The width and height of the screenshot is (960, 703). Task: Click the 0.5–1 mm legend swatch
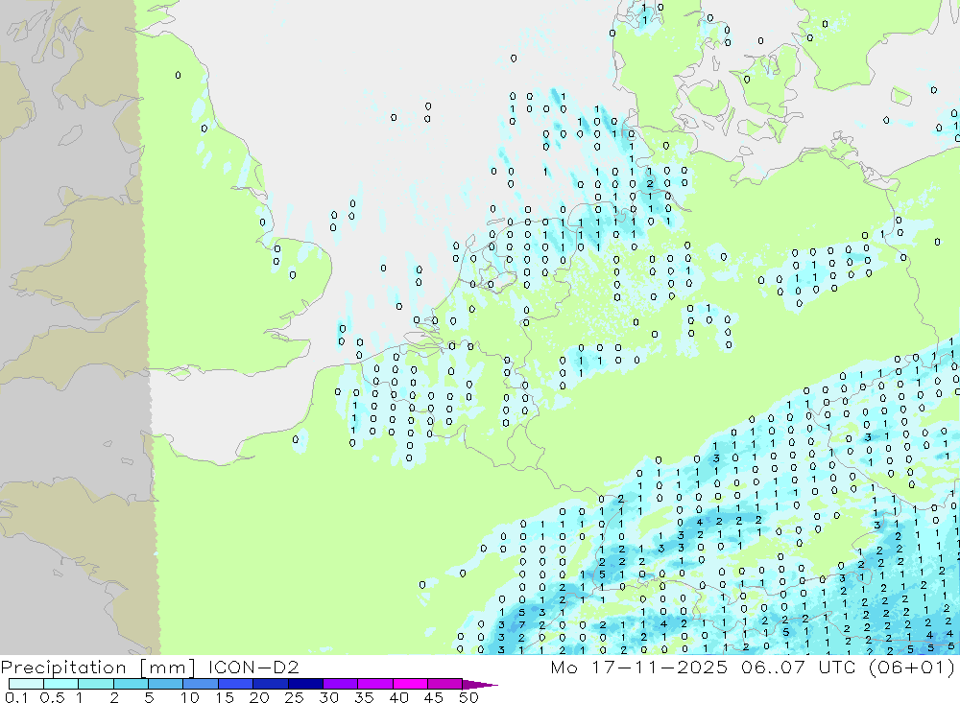(61, 684)
